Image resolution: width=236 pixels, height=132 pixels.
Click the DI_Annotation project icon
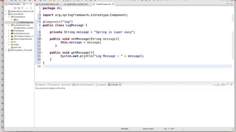coord(9,14)
